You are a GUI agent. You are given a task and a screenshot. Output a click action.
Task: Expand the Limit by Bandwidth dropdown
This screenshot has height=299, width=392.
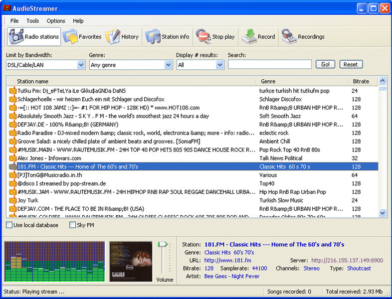[x=81, y=65]
